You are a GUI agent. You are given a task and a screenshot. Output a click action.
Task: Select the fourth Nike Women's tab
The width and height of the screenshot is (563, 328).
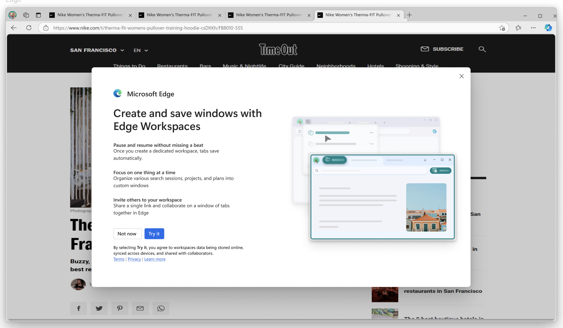(x=359, y=15)
